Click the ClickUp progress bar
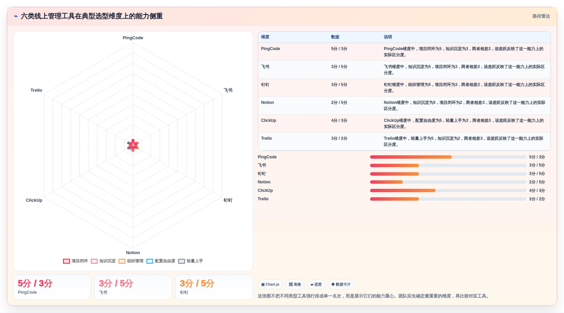This screenshot has width=564, height=313. (x=448, y=191)
